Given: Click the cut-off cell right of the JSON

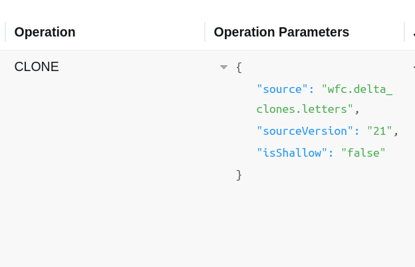Looking at the screenshot, I should pyautogui.click(x=413, y=66).
